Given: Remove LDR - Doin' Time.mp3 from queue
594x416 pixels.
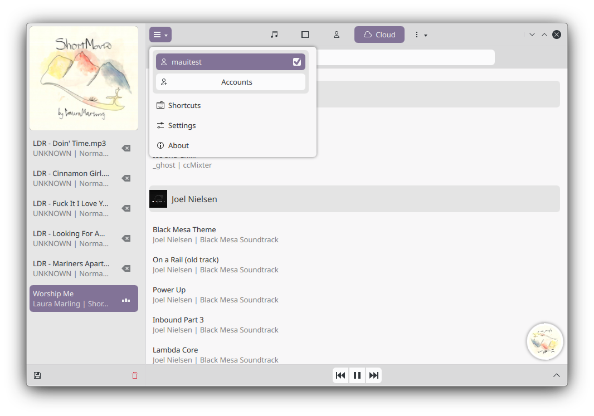Looking at the screenshot, I should click(x=126, y=148).
